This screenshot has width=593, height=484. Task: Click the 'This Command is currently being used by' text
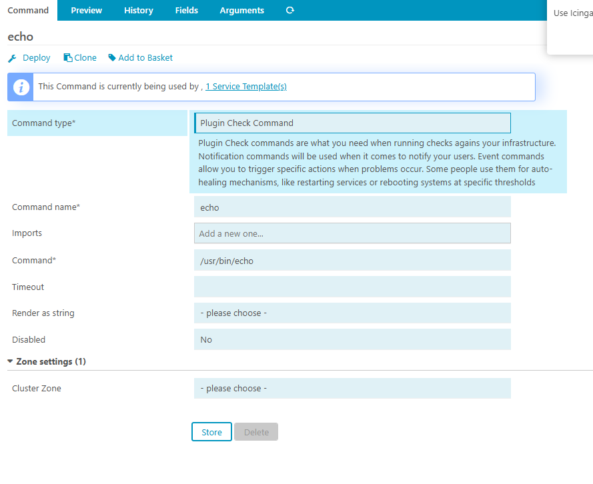point(118,87)
